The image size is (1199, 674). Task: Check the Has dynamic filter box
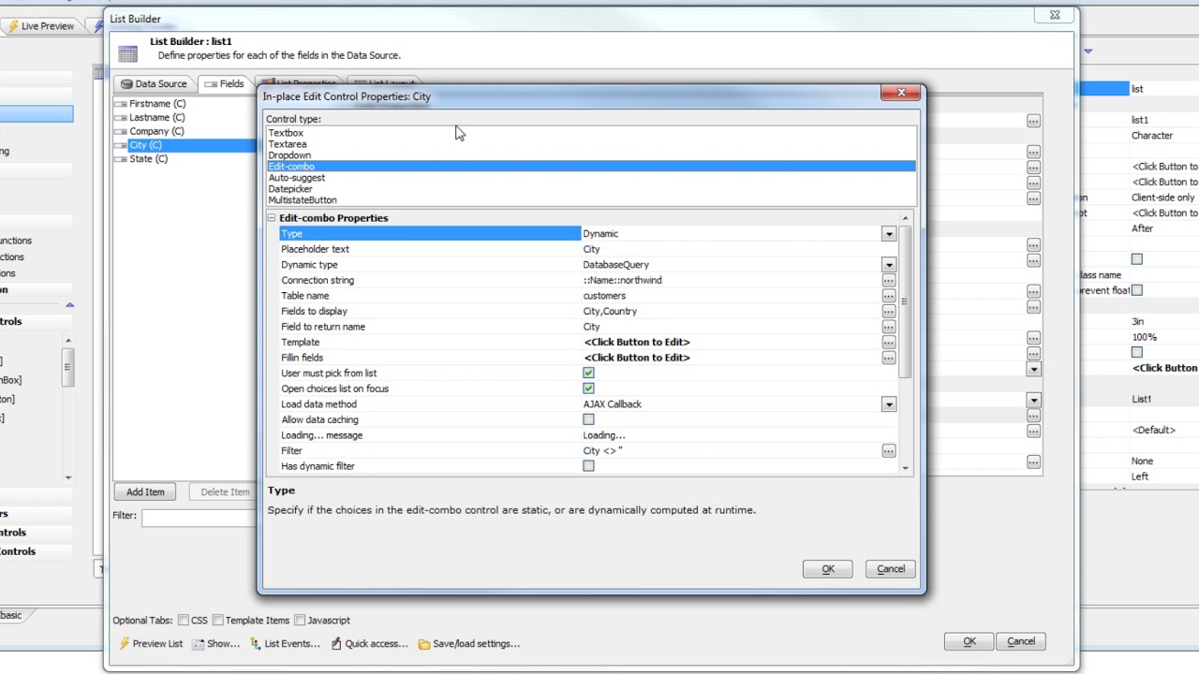click(x=588, y=466)
